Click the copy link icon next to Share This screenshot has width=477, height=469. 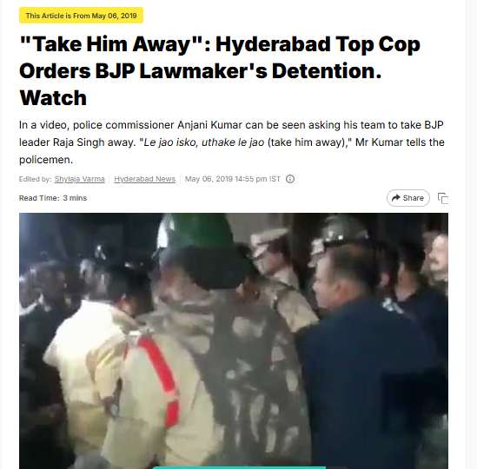click(443, 198)
